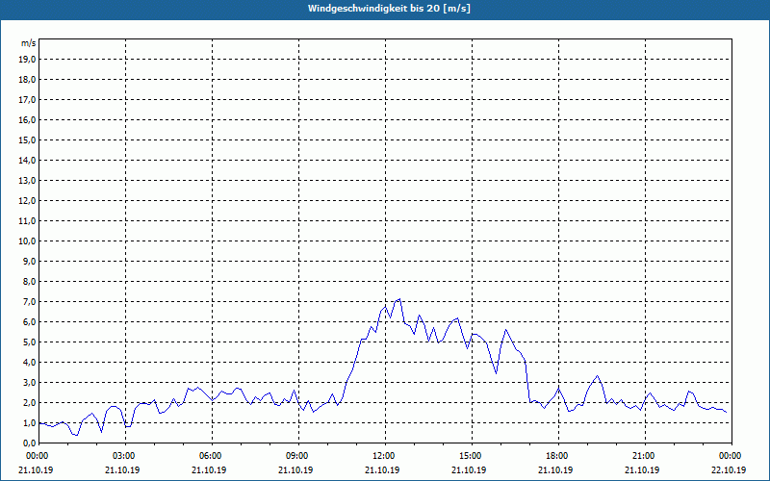The image size is (770, 481).
Task: Select the '21.10.19' date under 06:00
Action: click(x=209, y=469)
